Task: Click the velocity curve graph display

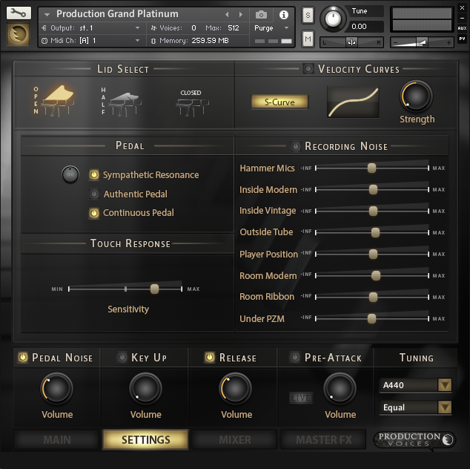Action: click(x=353, y=102)
